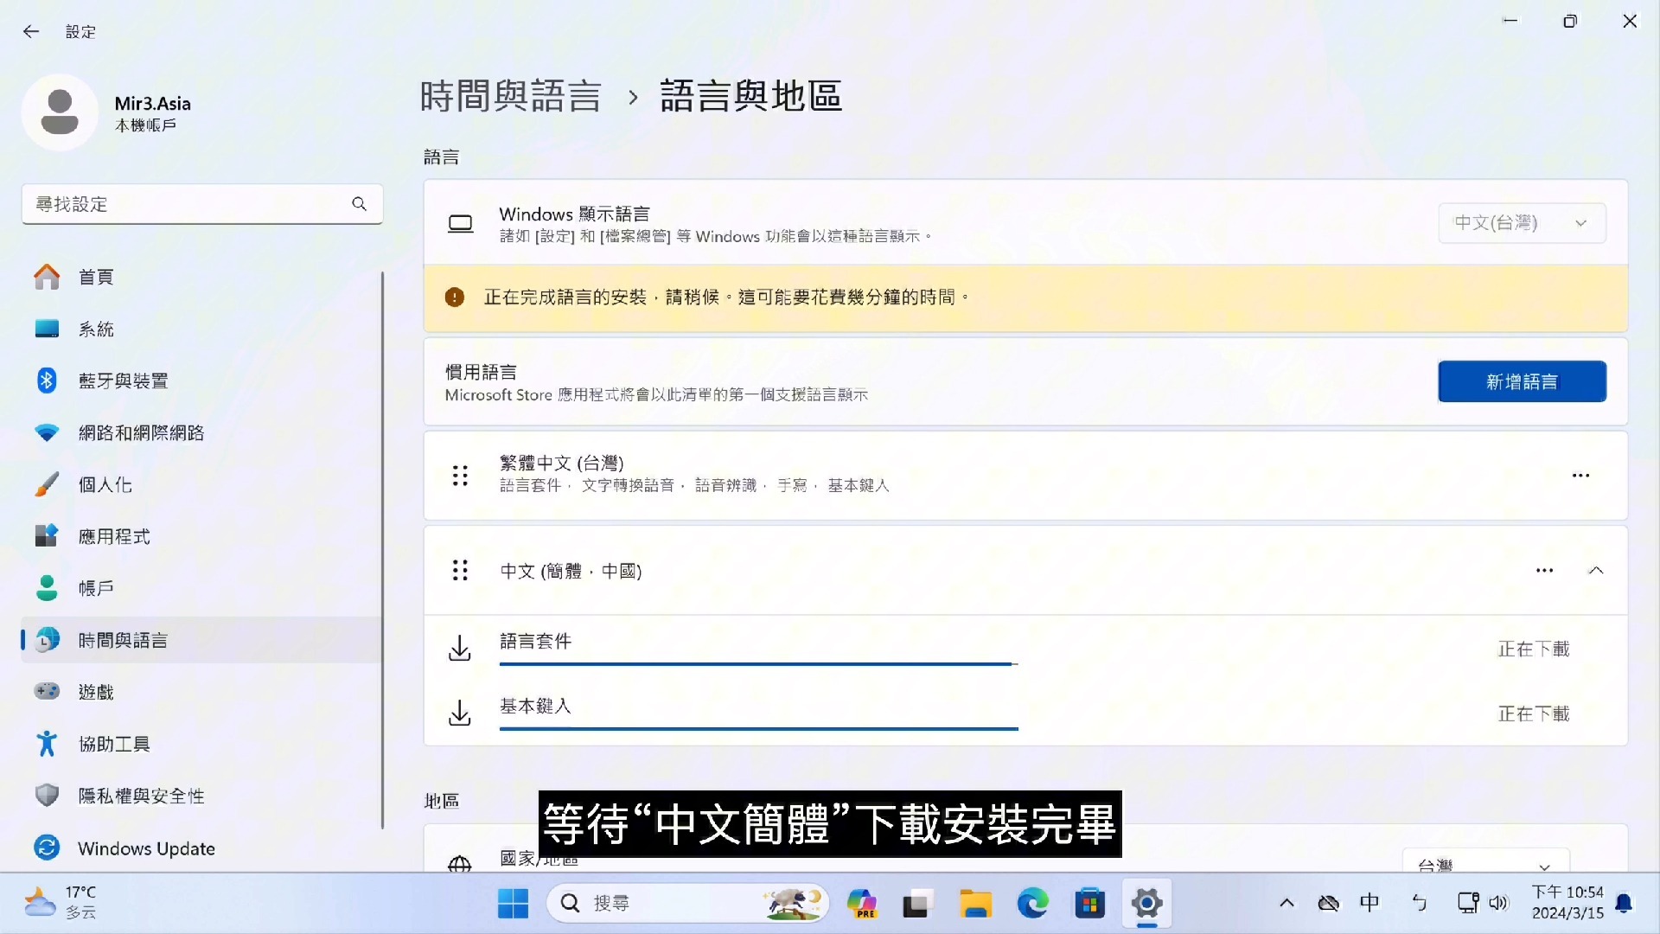The height and width of the screenshot is (934, 1660).
Task: Open the Windows 顯示語言 dropdown showing 中文(台灣)
Action: pos(1520,222)
